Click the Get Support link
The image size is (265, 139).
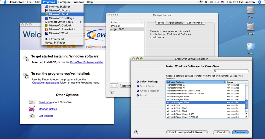pyautogui.click(x=46, y=116)
